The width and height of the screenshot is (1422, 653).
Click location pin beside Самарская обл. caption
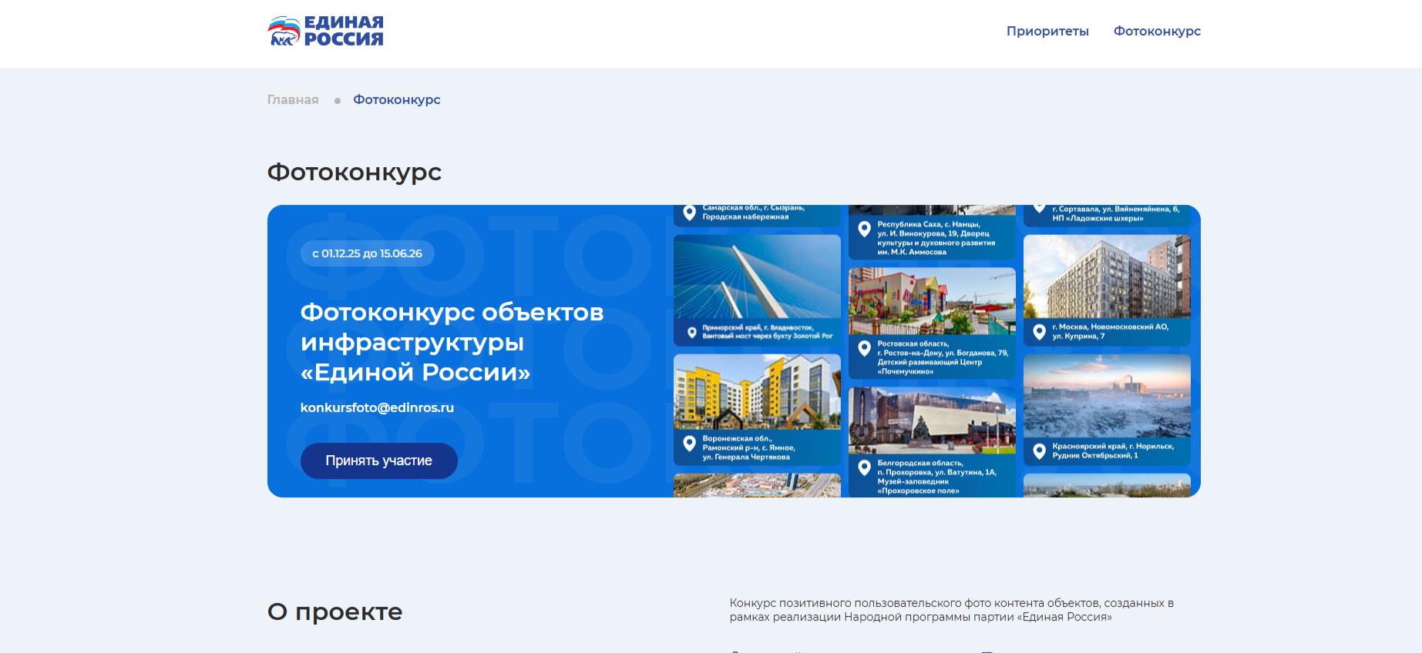click(690, 213)
